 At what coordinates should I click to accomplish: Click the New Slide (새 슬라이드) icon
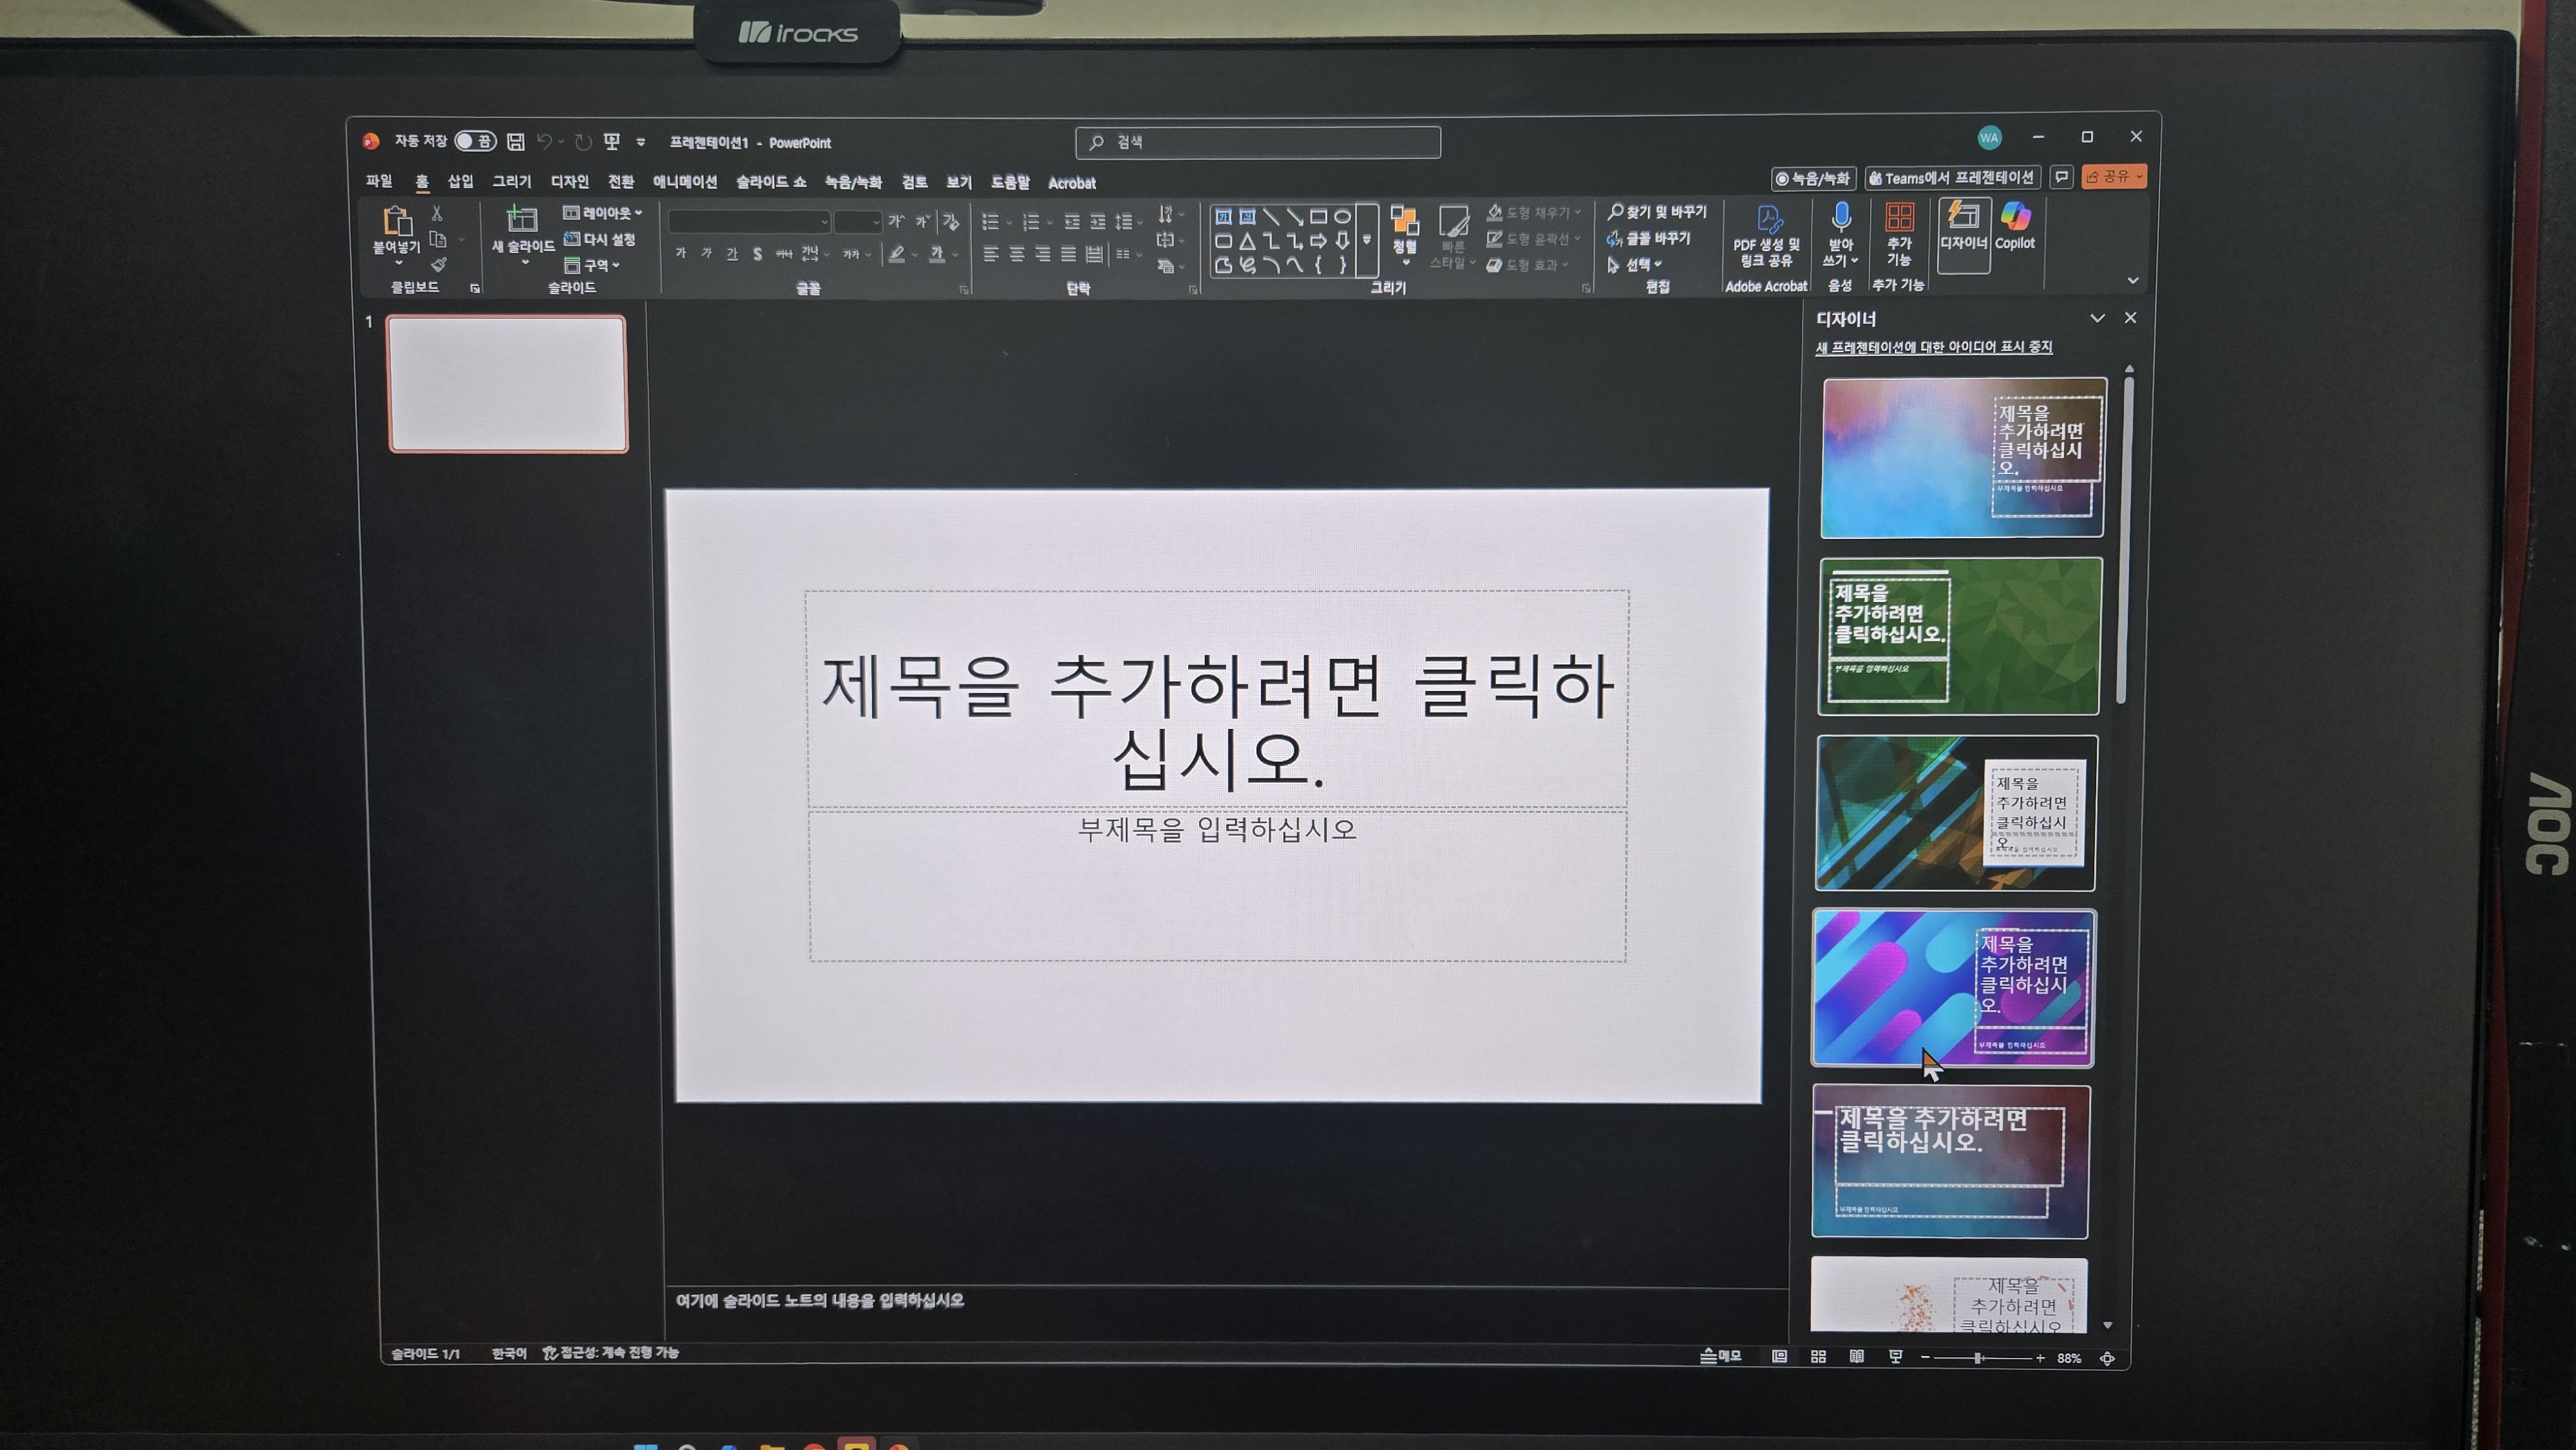pos(522,219)
